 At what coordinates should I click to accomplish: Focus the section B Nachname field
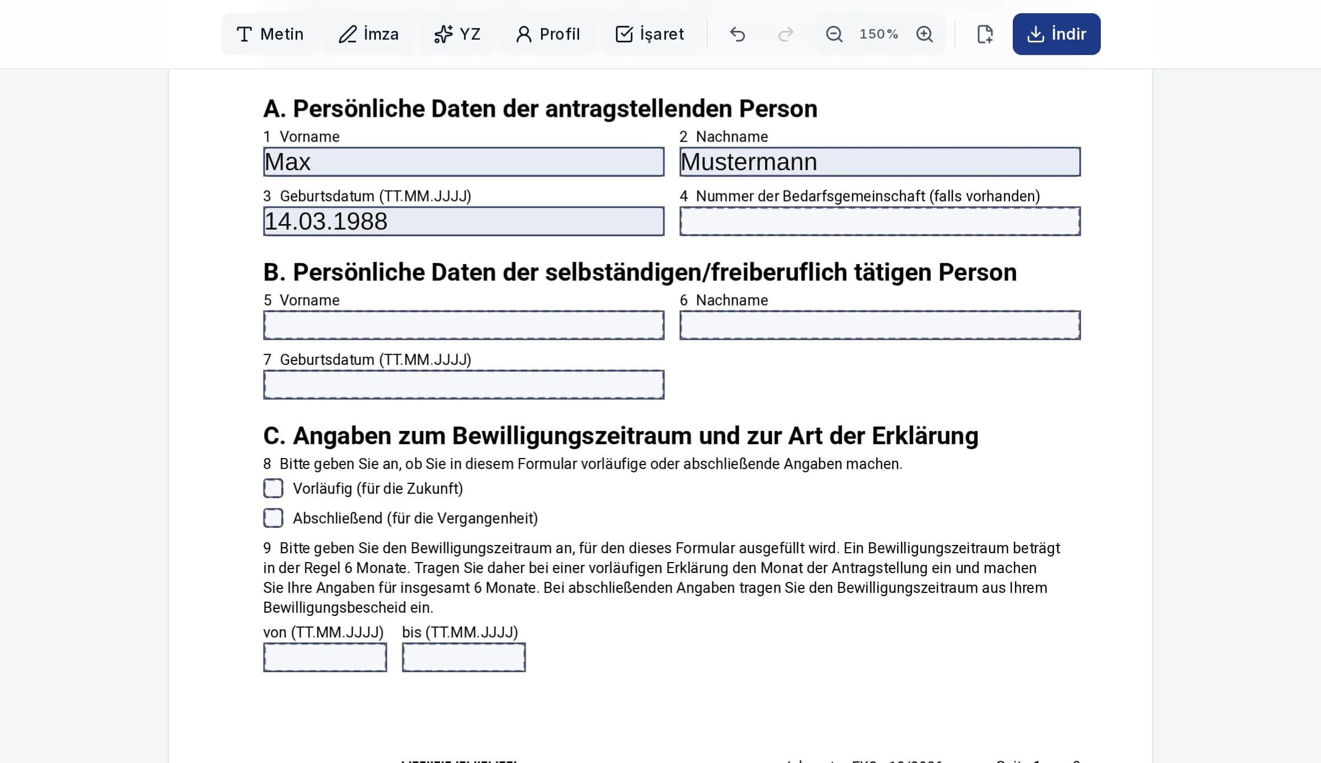(880, 325)
